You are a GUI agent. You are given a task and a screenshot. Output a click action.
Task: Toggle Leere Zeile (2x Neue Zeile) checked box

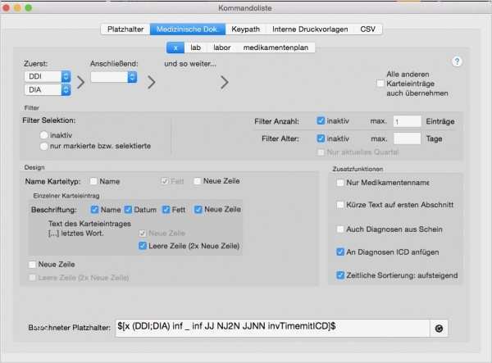click(x=143, y=246)
